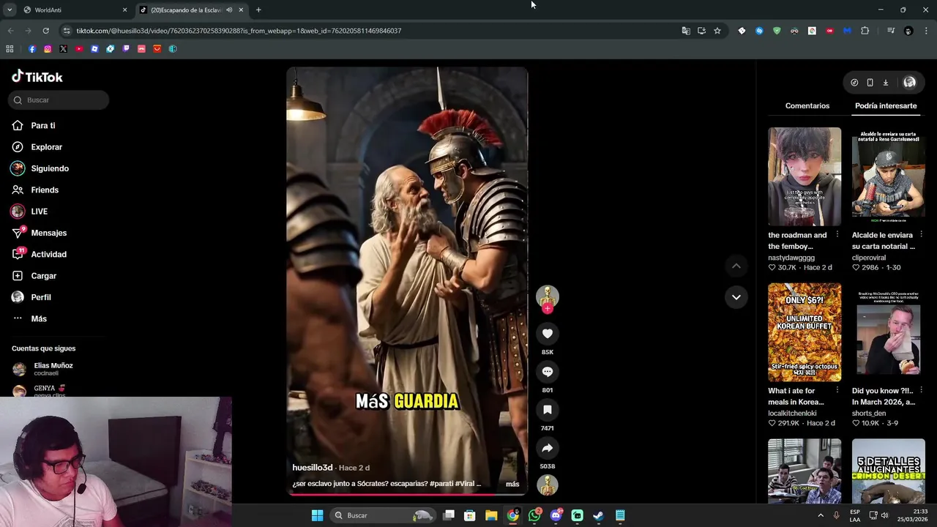The width and height of the screenshot is (937, 527).
Task: Go to previous video with up chevron
Action: [736, 266]
